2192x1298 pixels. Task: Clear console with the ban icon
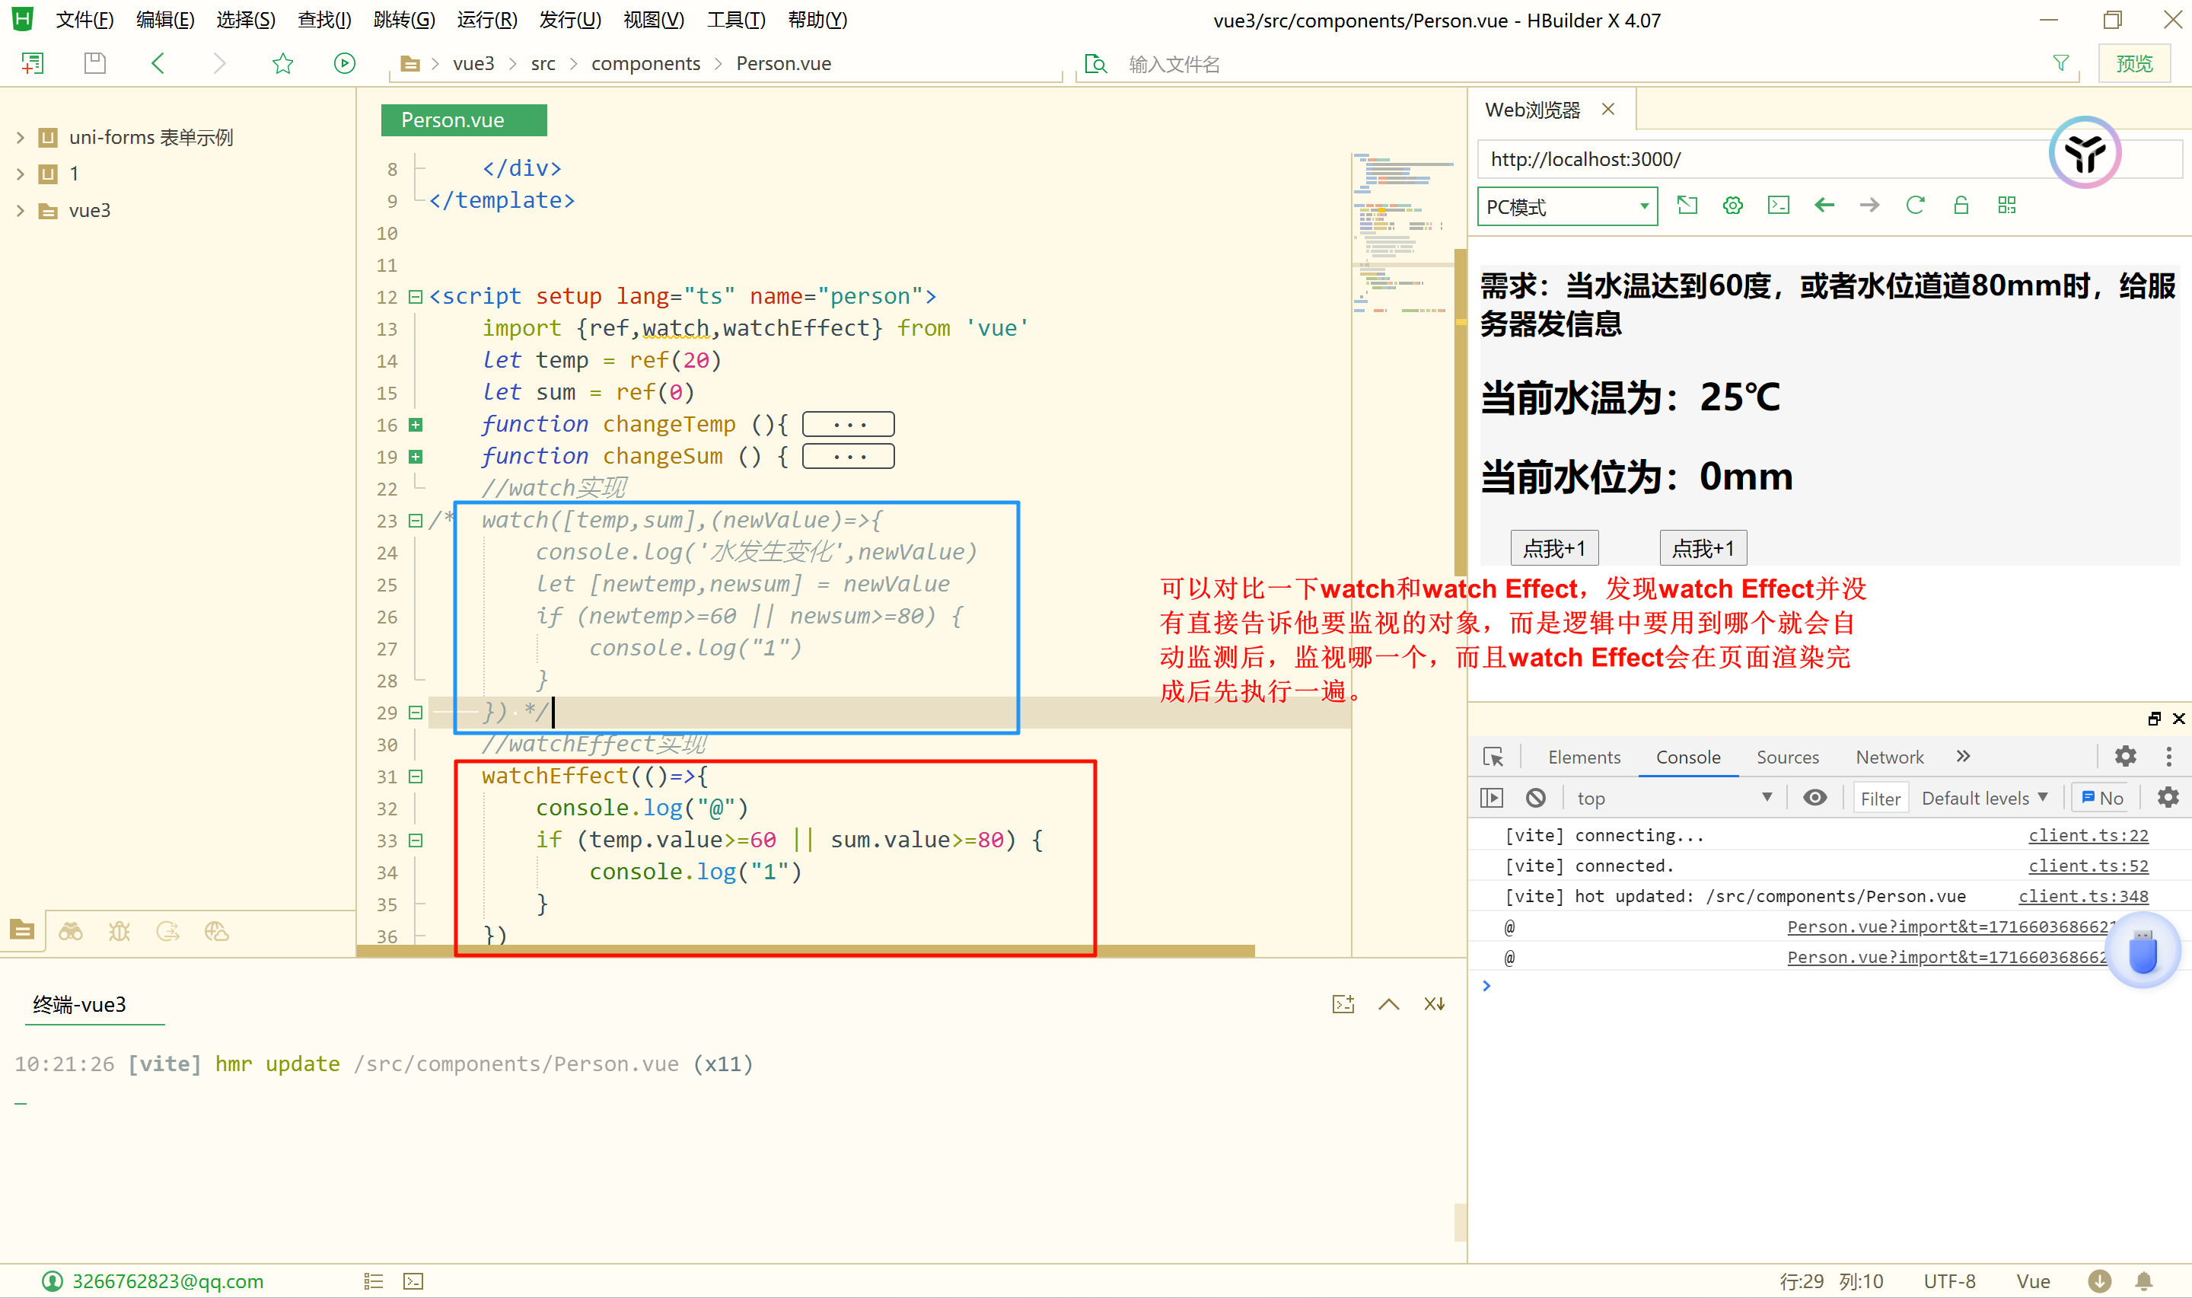(1535, 798)
